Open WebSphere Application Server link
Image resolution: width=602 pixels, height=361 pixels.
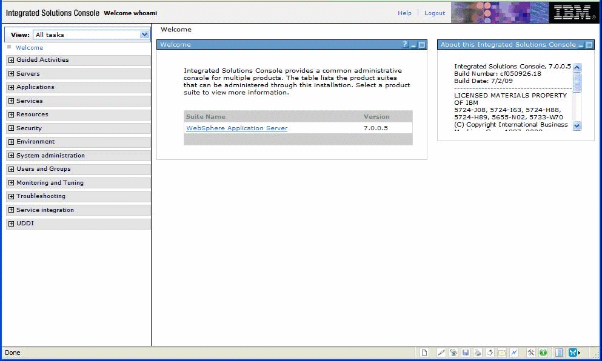click(x=237, y=128)
